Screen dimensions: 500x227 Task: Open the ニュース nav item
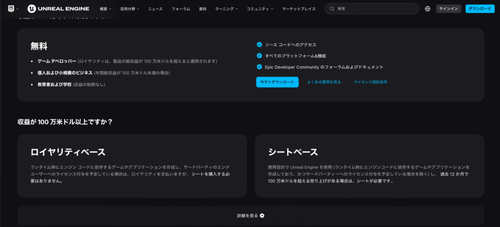click(x=155, y=9)
